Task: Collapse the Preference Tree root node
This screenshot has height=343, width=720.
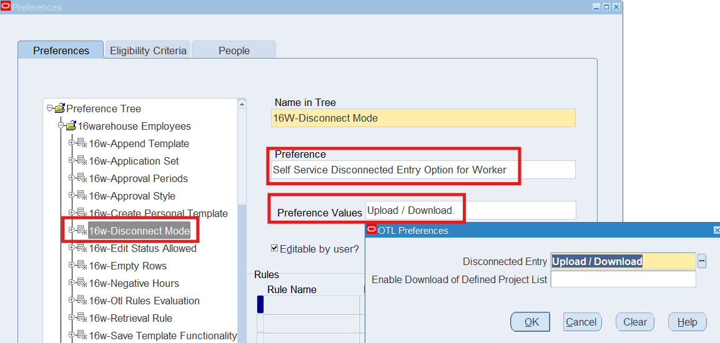Action: tap(50, 109)
